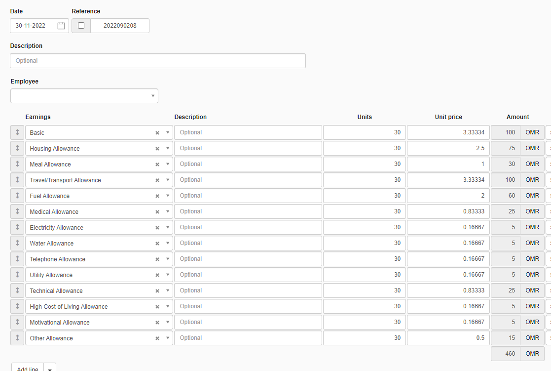551x371 pixels.
Task: Expand the Other Allowance dropdown arrow
Action: [168, 338]
